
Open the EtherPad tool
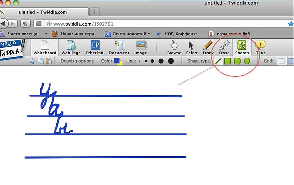[x=95, y=48]
